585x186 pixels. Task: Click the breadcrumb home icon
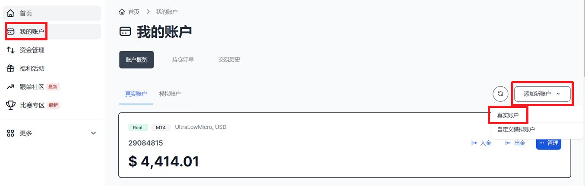122,12
